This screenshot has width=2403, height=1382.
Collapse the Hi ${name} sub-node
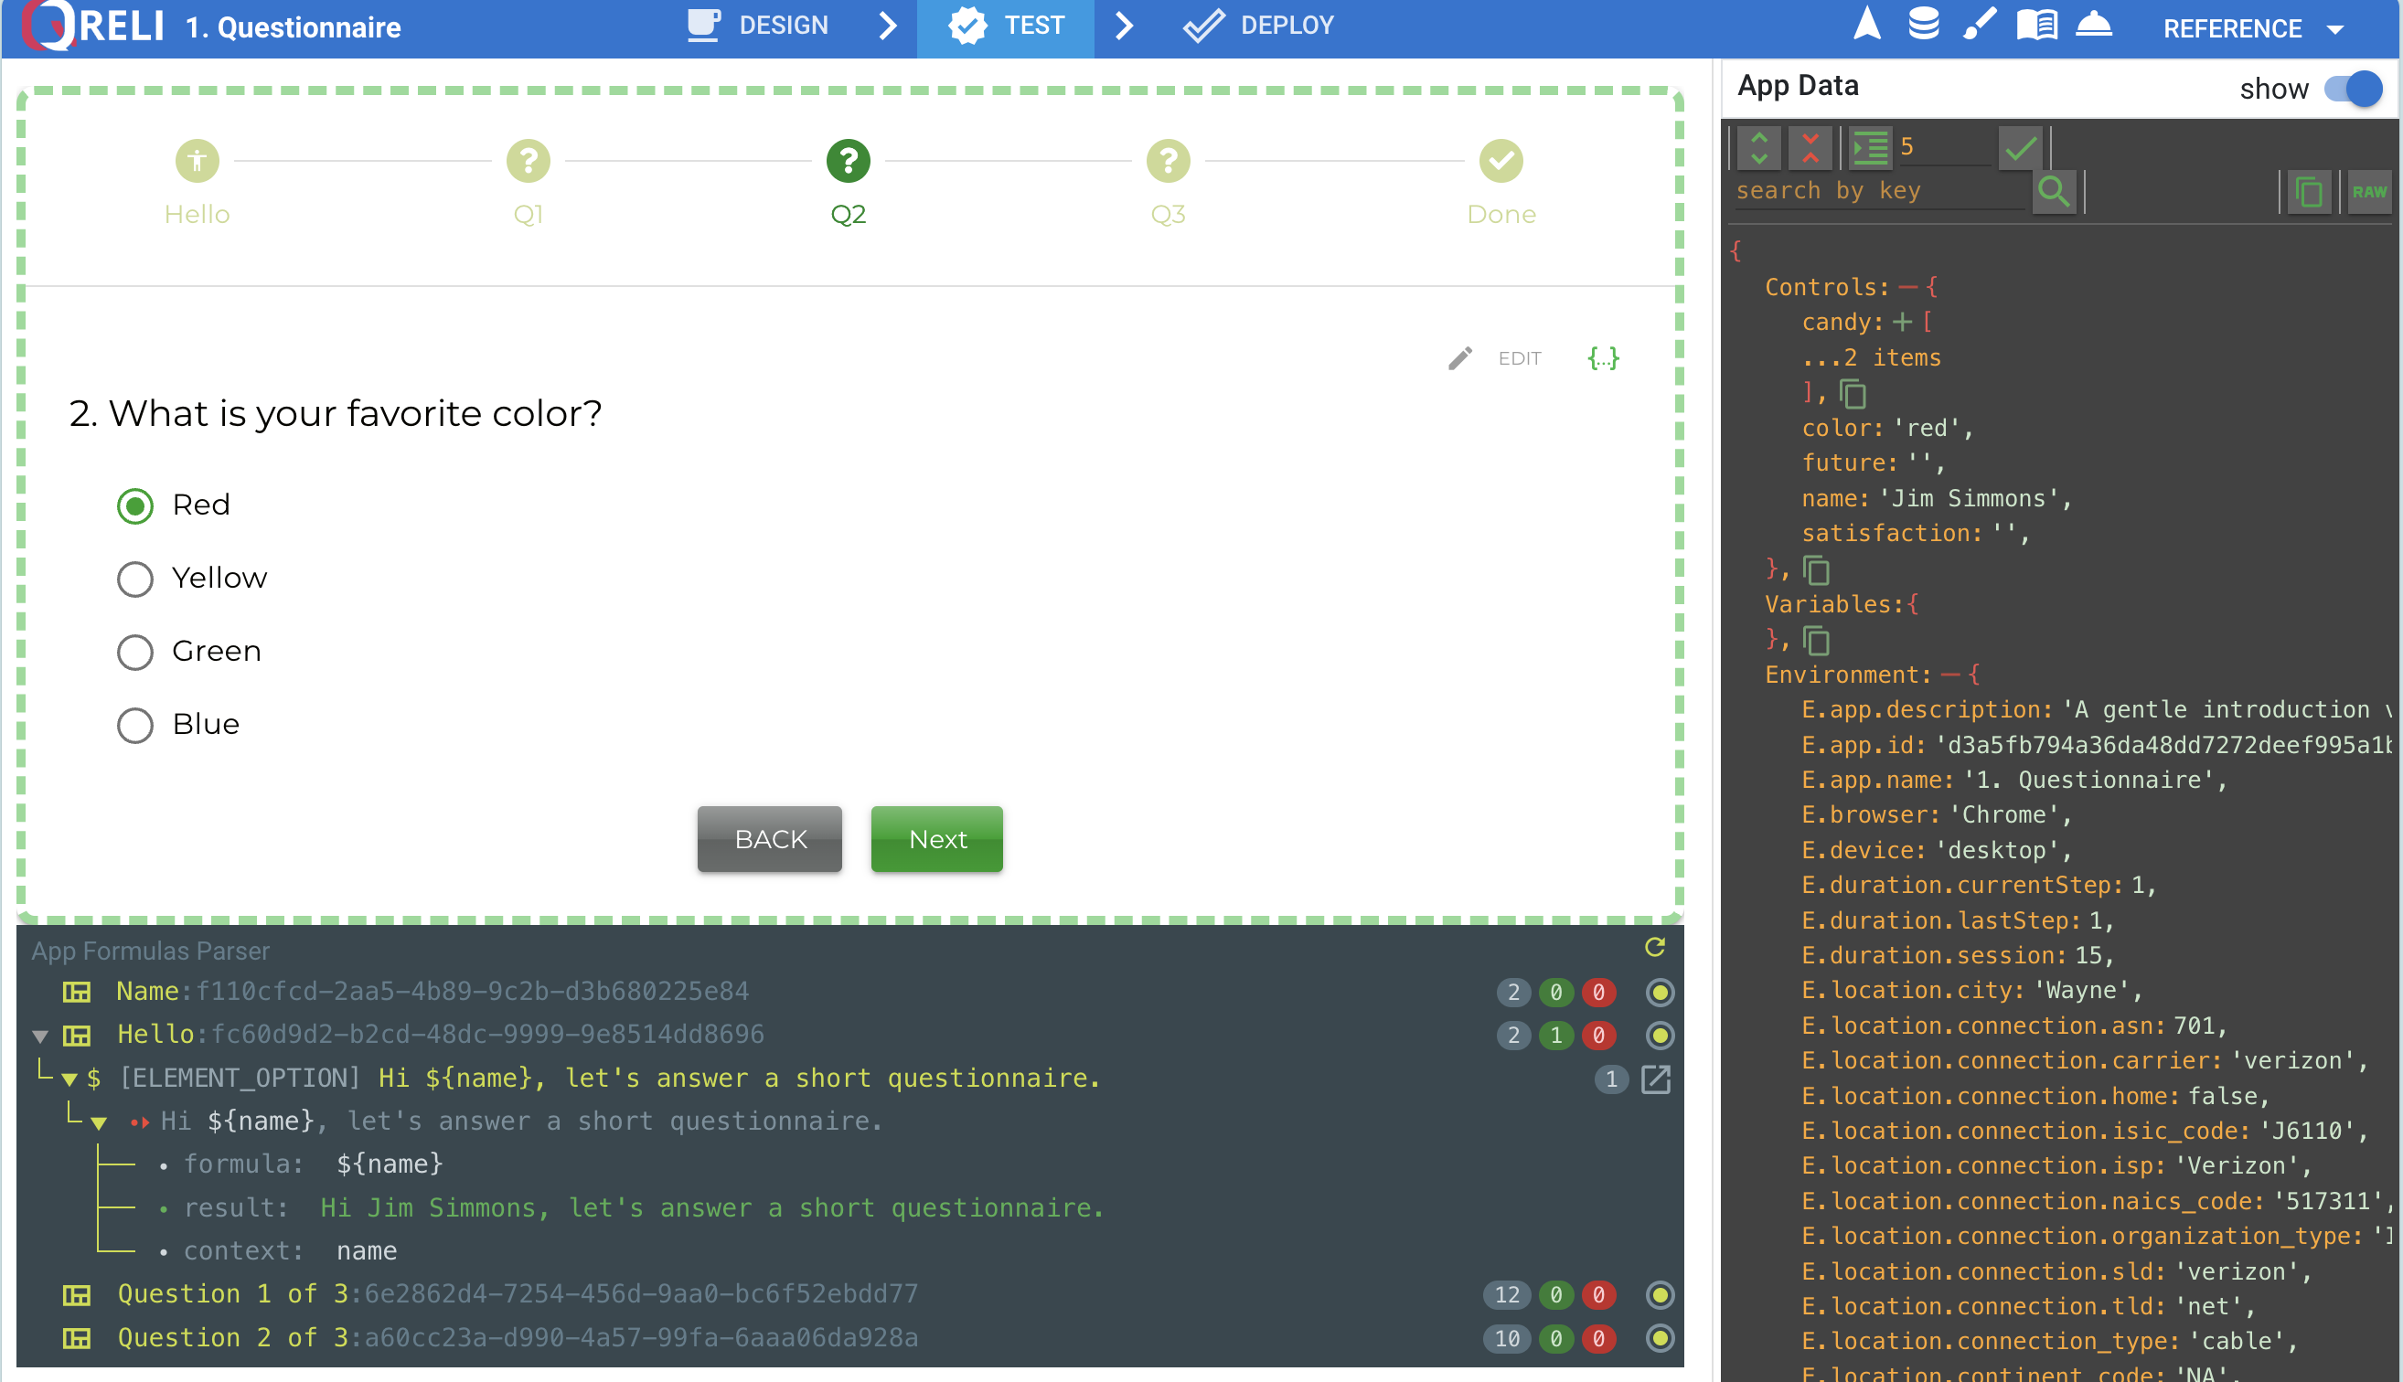click(x=99, y=1122)
